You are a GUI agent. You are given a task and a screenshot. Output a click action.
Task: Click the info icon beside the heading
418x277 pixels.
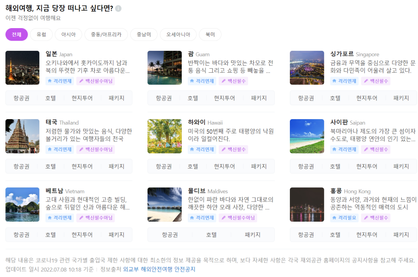coord(118,8)
